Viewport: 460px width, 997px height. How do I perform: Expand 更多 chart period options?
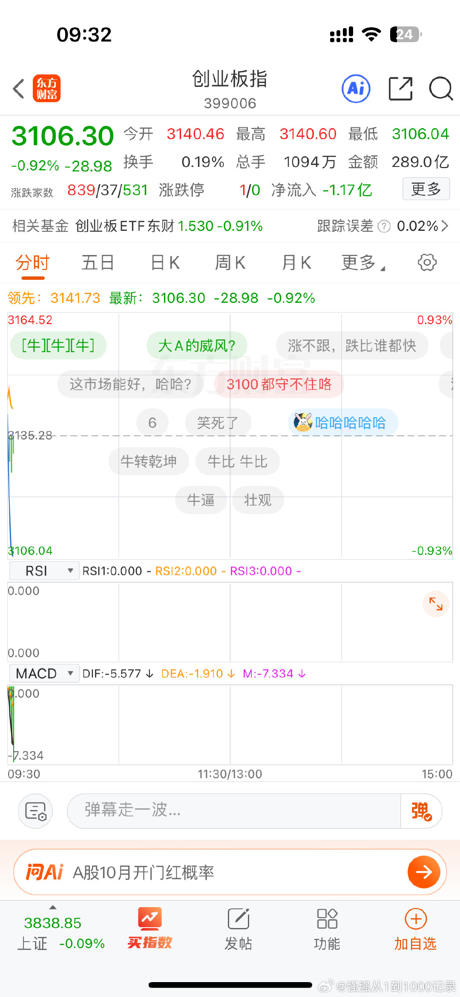coord(363,263)
